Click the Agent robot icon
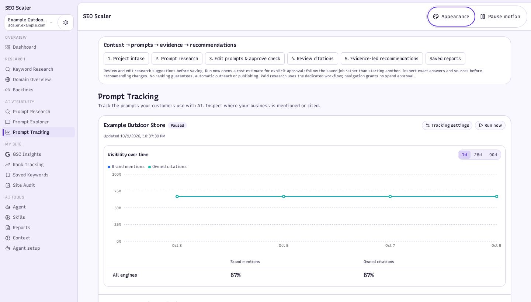The height and width of the screenshot is (302, 531). 8,207
